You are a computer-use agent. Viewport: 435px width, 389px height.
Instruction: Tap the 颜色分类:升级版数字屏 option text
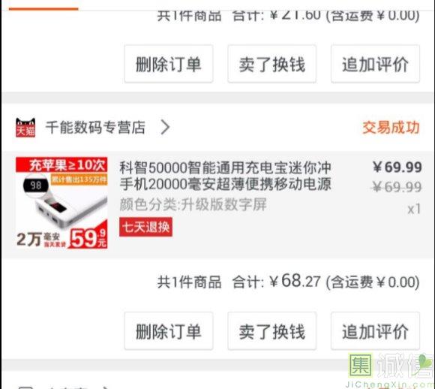point(193,205)
